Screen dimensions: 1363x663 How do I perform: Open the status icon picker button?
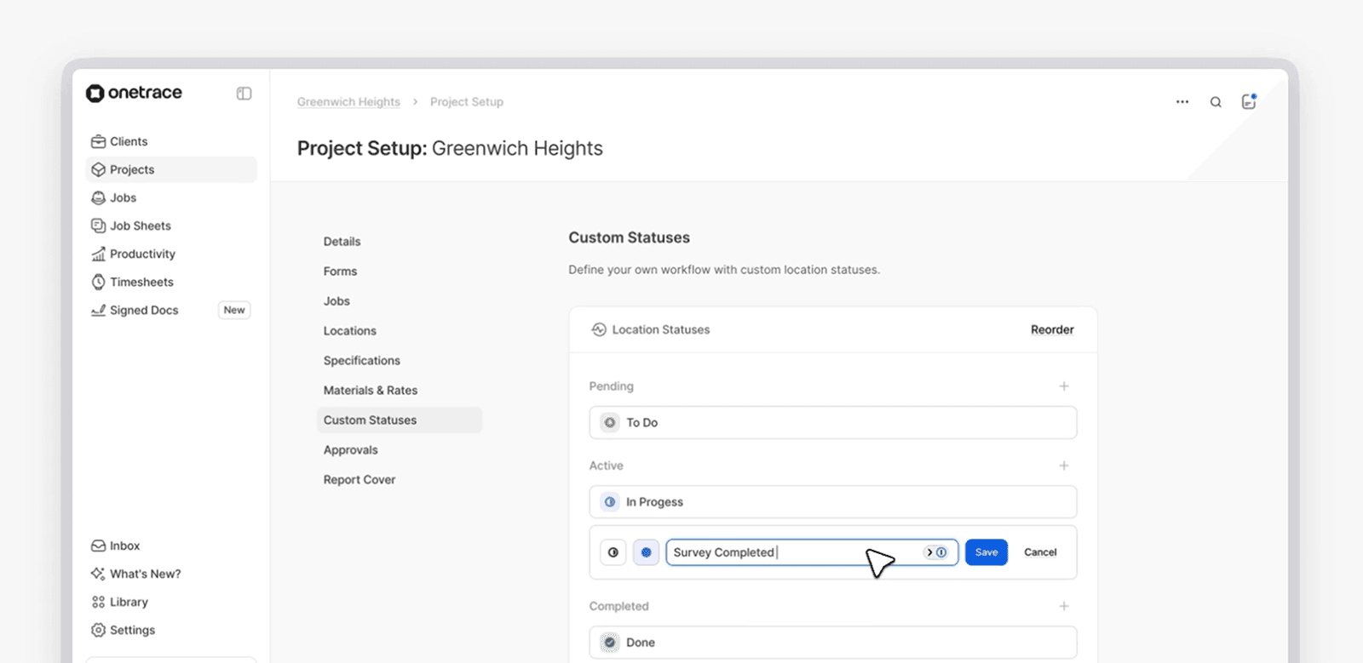pyautogui.click(x=613, y=552)
